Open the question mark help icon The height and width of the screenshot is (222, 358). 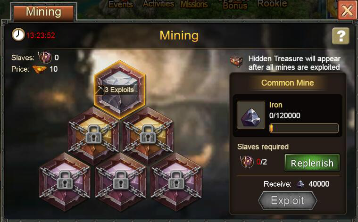(341, 36)
